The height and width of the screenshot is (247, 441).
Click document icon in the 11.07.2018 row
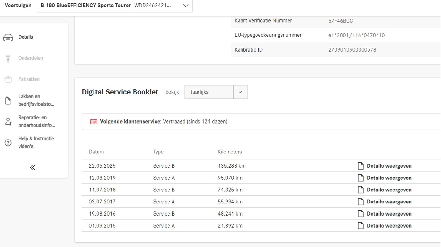pyautogui.click(x=360, y=190)
